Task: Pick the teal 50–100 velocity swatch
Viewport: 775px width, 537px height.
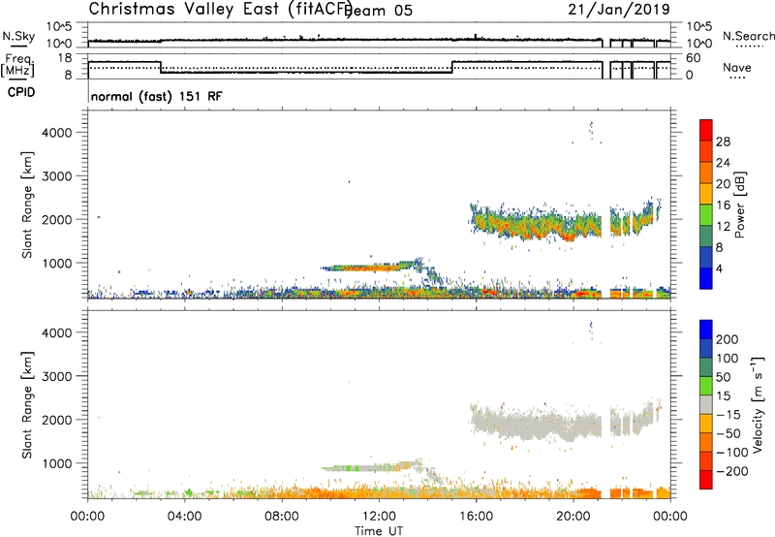Action: coord(706,367)
